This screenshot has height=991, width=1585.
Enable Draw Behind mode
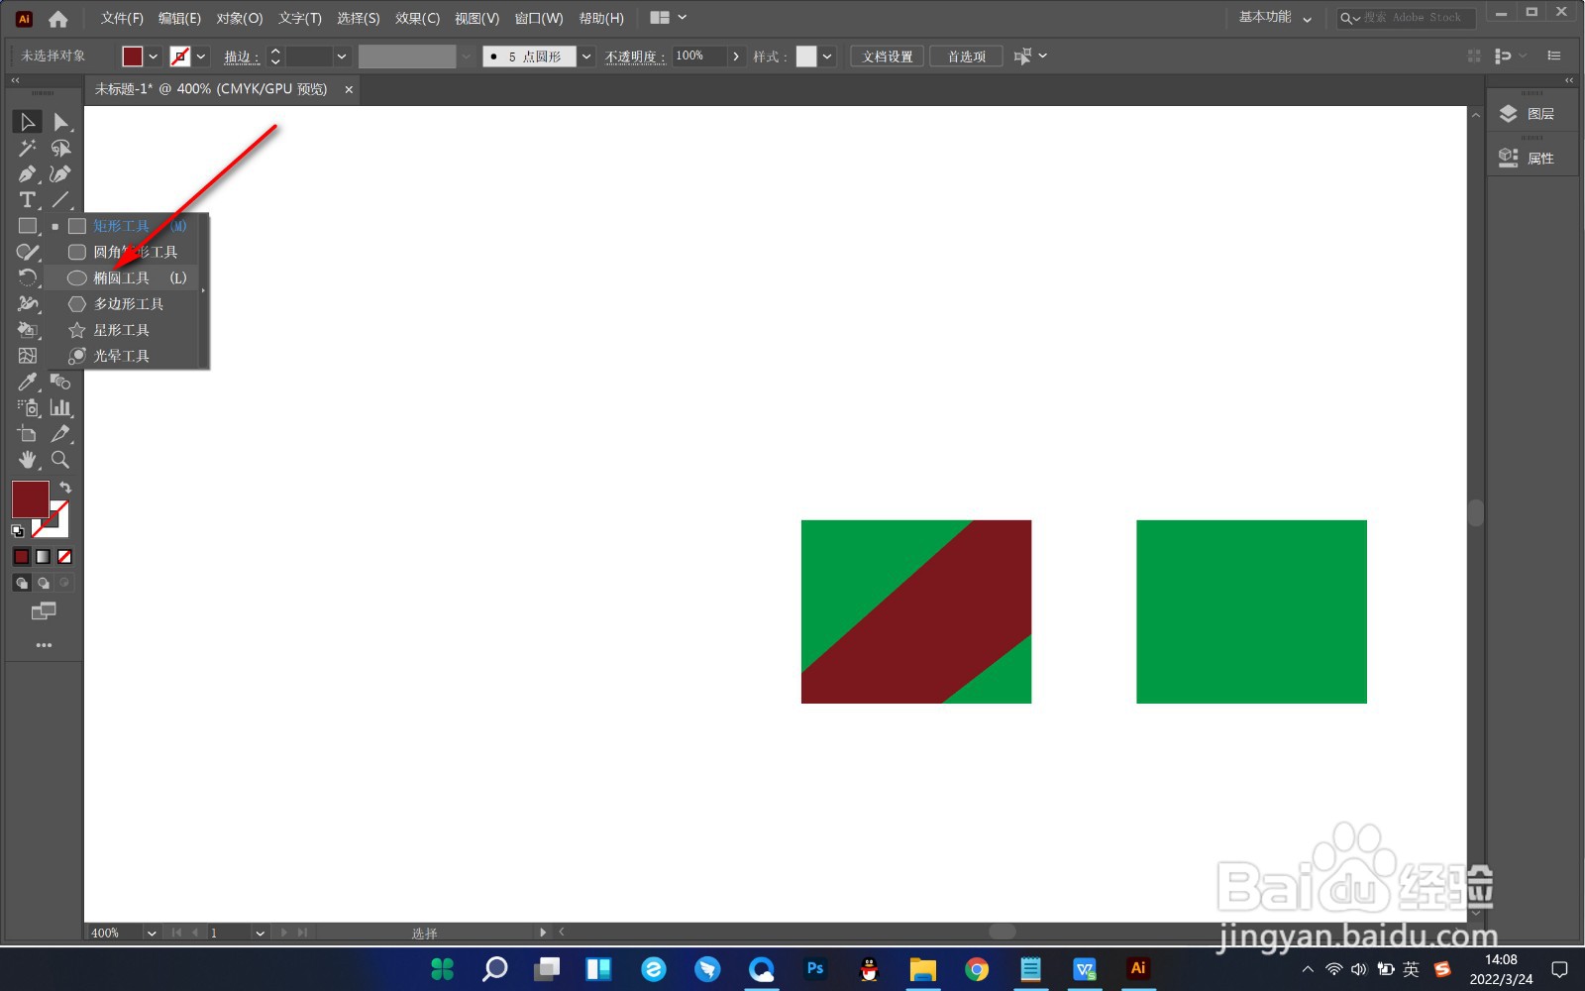click(x=44, y=583)
